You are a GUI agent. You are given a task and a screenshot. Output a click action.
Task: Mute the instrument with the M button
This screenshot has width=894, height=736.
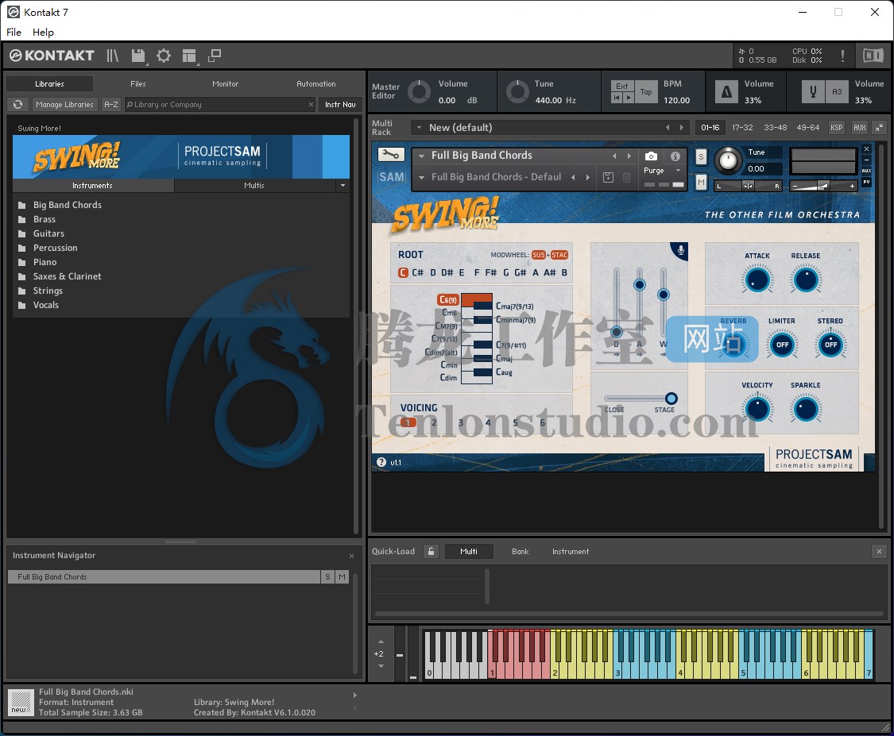(x=701, y=182)
